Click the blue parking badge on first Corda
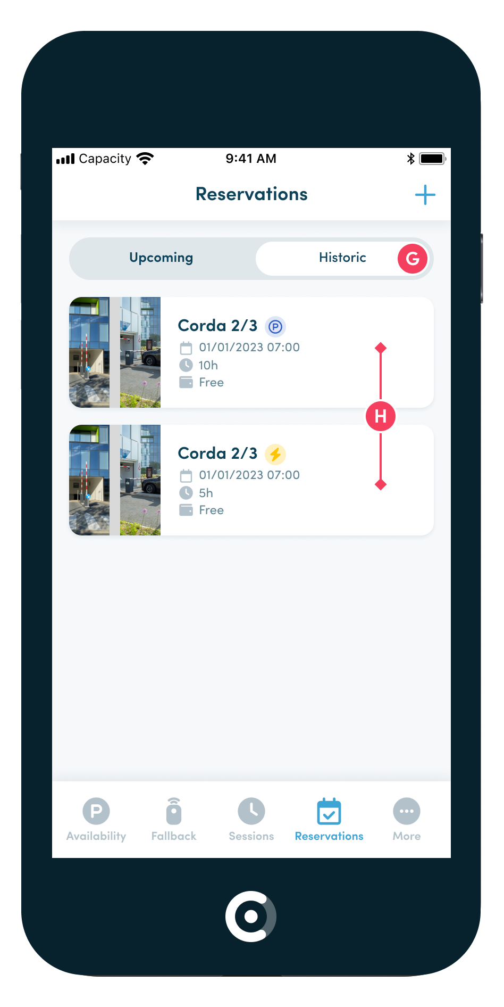Screen dimensions: 504x1007 [x=275, y=326]
